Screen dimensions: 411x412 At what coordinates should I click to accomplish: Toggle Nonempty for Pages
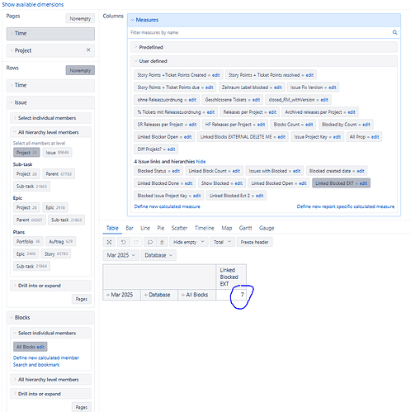pos(80,18)
